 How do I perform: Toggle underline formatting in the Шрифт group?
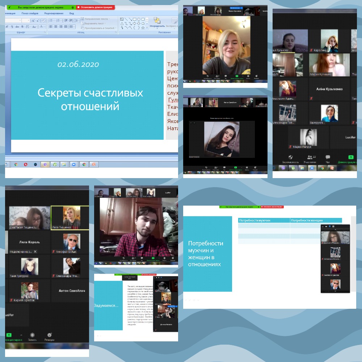(x=12, y=27)
